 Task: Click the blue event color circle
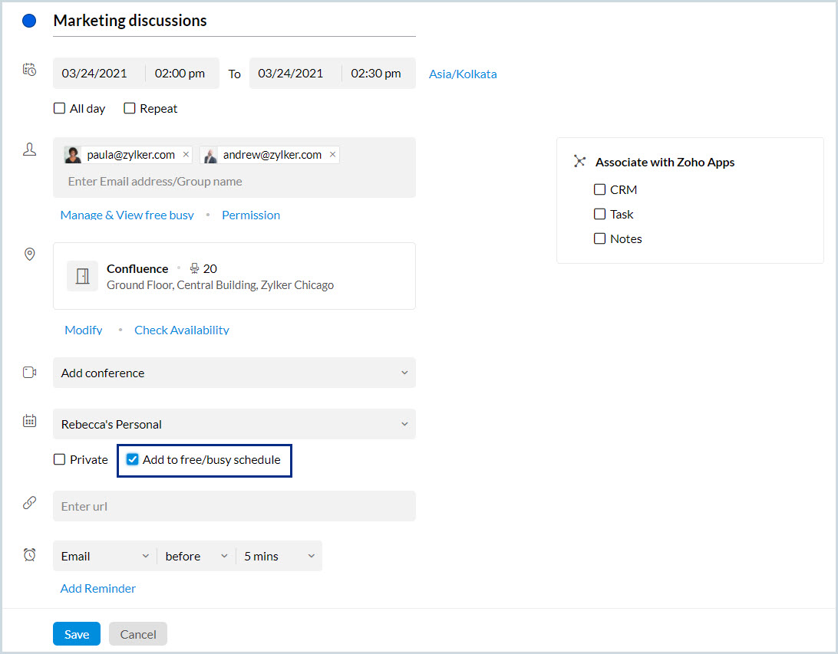tap(29, 21)
